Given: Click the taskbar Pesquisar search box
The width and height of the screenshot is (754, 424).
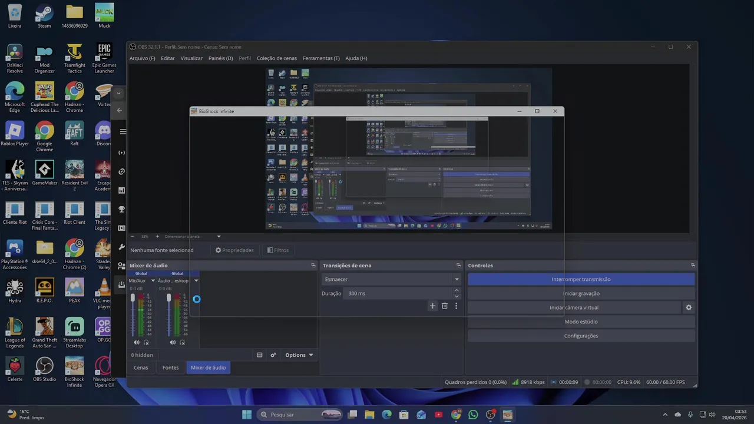Looking at the screenshot, I should (300, 415).
